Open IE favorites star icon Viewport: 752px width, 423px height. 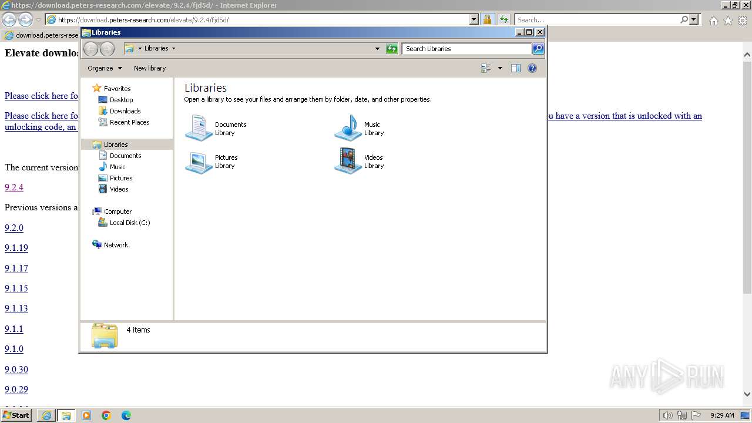pyautogui.click(x=728, y=21)
